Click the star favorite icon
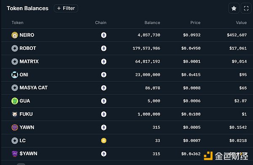253x165 pixels. pos(234,8)
